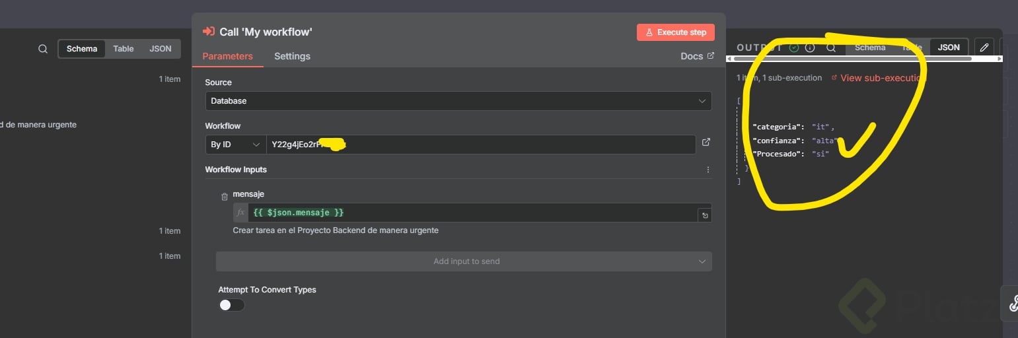This screenshot has height=338, width=1018.
Task: Delete the mensaje input with trash icon
Action: pyautogui.click(x=225, y=196)
